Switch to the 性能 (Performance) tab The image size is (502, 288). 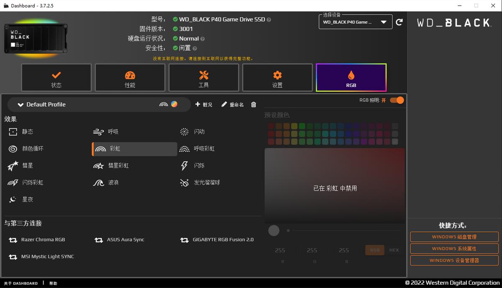click(130, 77)
